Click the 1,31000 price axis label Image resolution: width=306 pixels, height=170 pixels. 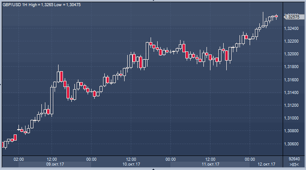tap(291, 118)
